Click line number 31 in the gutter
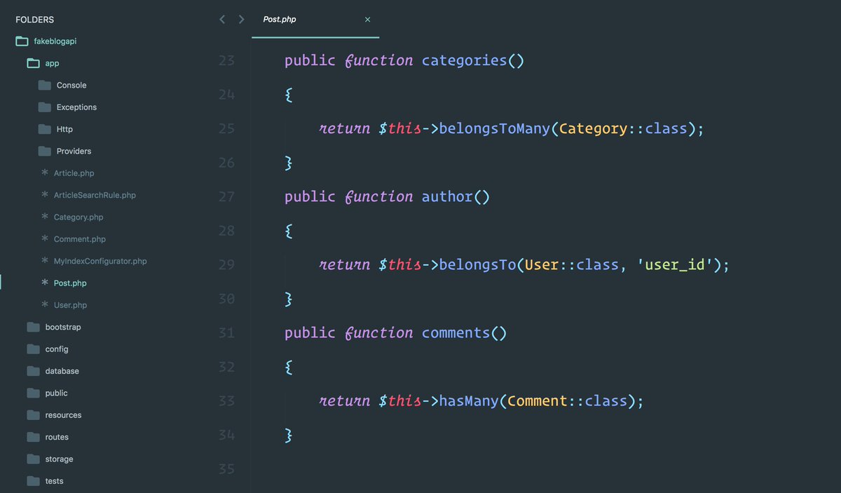The height and width of the screenshot is (493, 841). click(x=226, y=332)
